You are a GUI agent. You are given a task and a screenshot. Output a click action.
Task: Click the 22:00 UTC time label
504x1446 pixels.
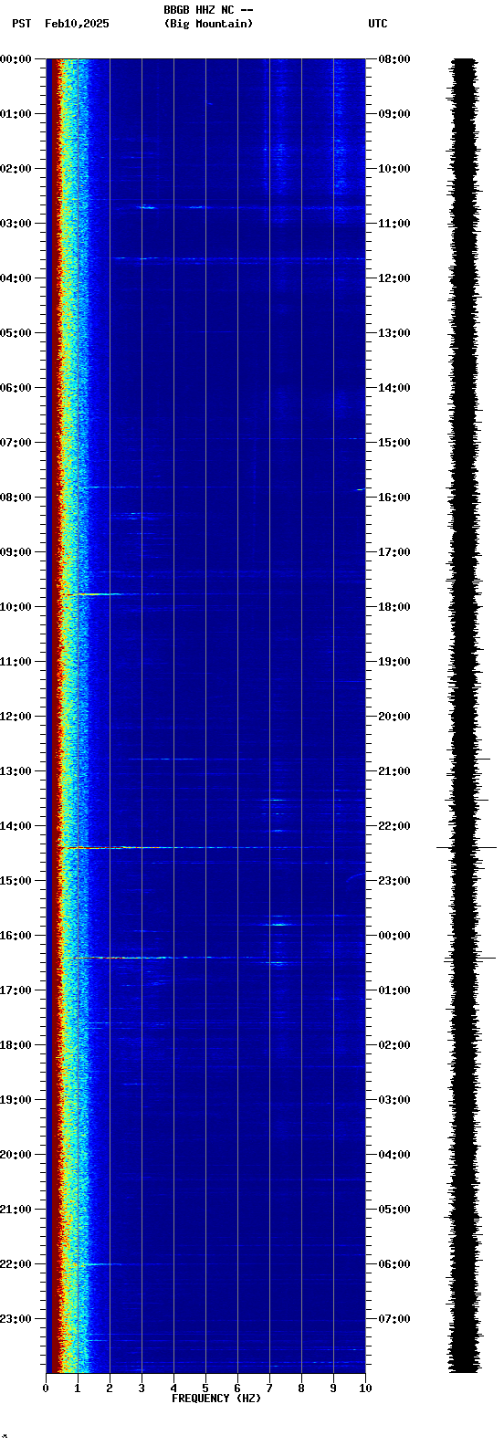pos(394,826)
